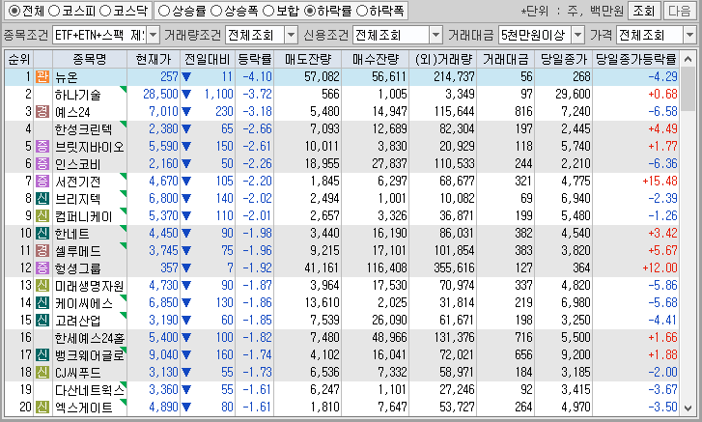
Task: Select the 상승률 radio button
Action: click(x=164, y=11)
